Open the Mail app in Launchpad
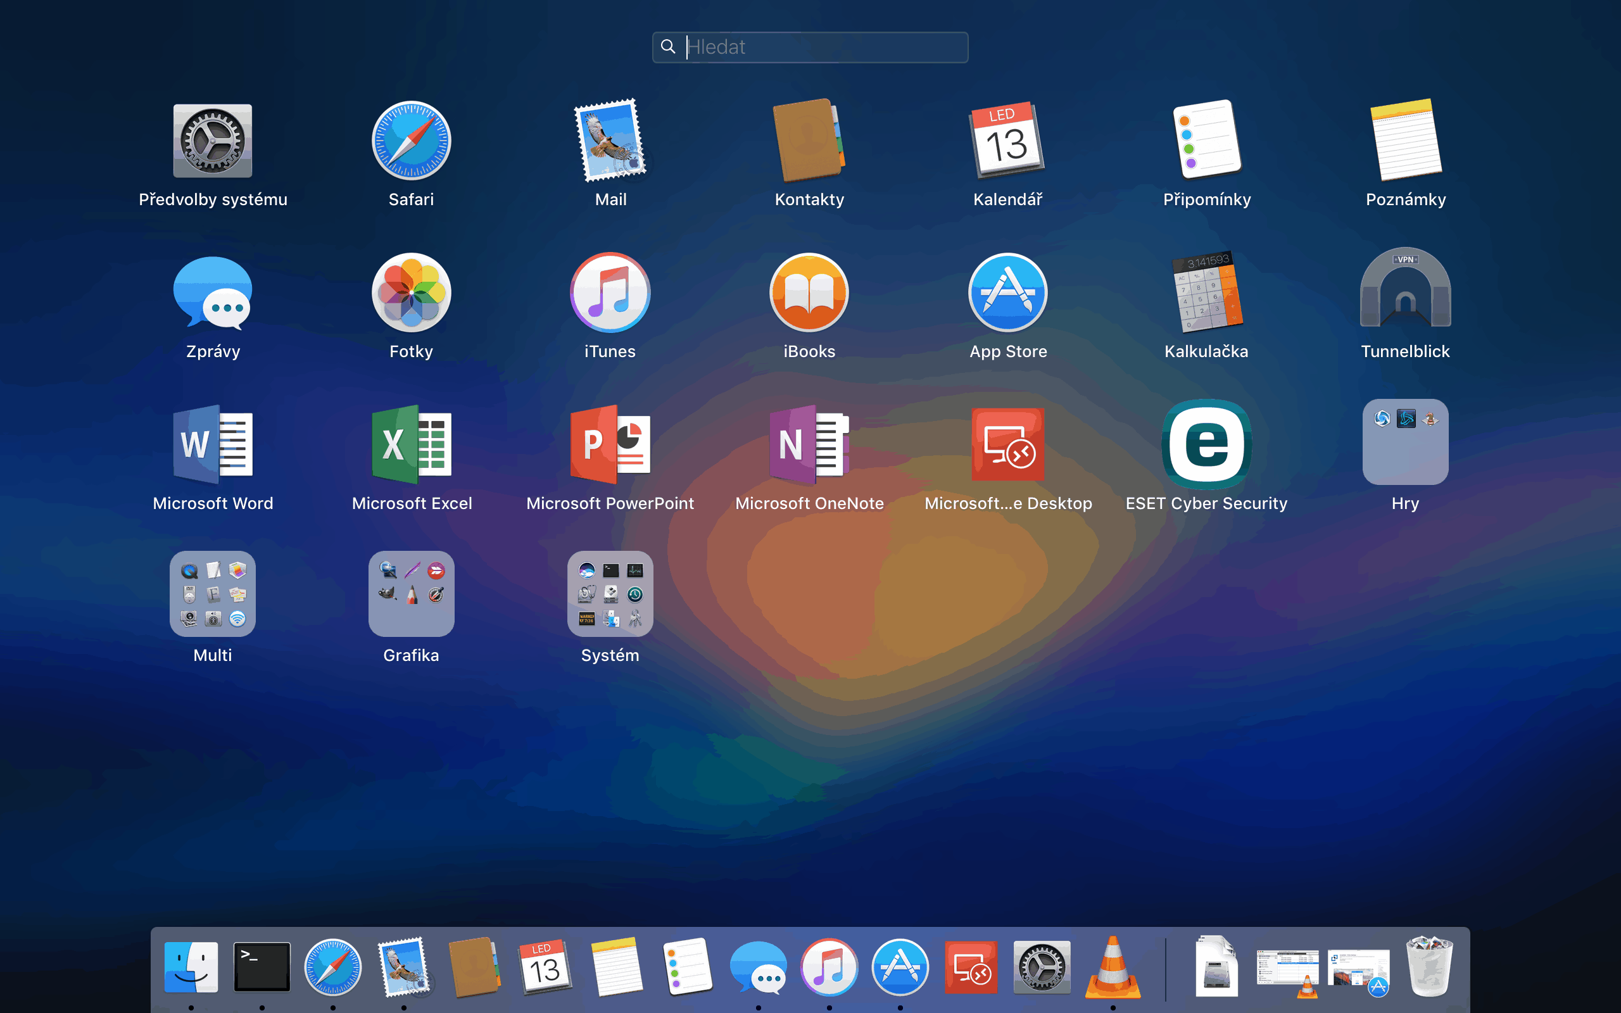Image resolution: width=1621 pixels, height=1013 pixels. click(x=610, y=141)
